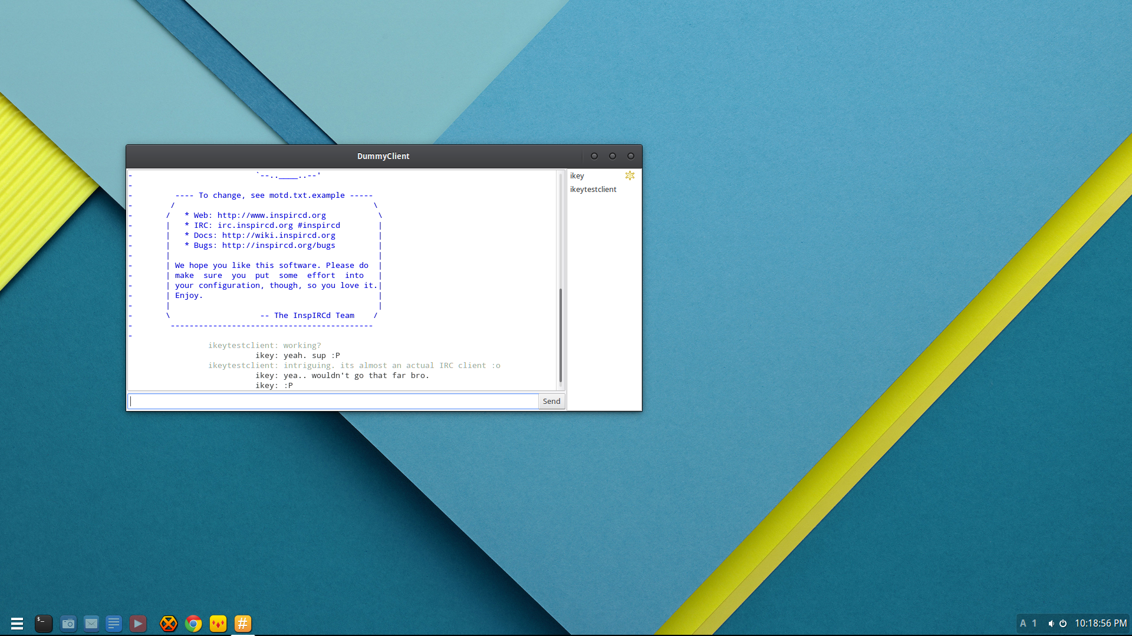Close DummyClient with last title circle

[631, 156]
